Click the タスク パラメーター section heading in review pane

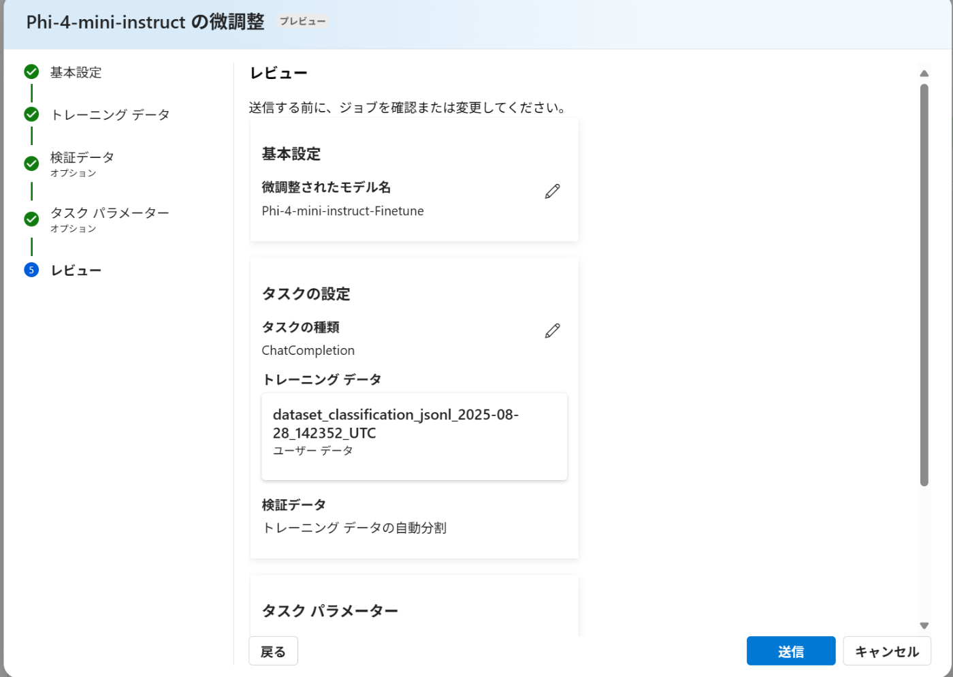[x=330, y=611]
